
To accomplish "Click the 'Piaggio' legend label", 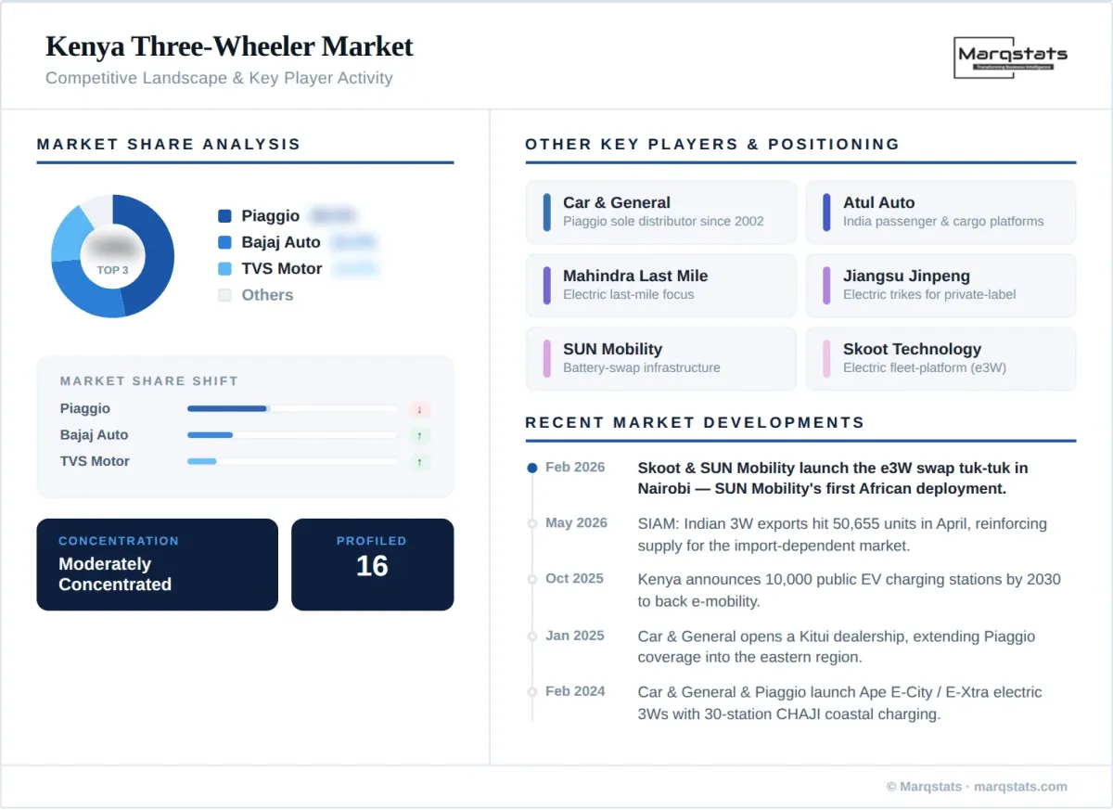I will pos(271,216).
